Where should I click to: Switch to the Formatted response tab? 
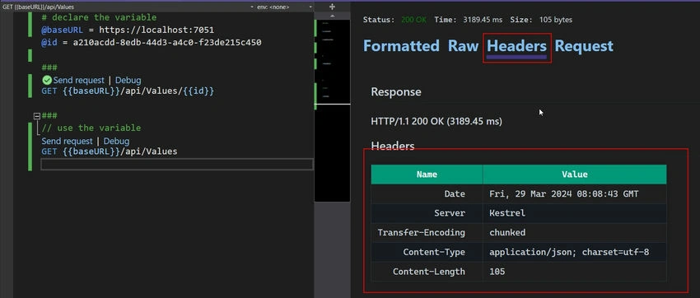point(401,46)
